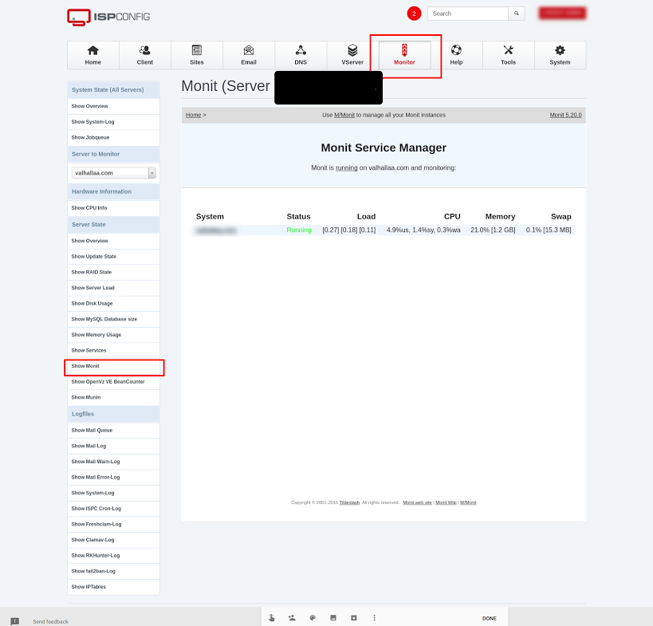The image size is (653, 626).
Task: Open Show Disk Usage
Action: (x=113, y=304)
